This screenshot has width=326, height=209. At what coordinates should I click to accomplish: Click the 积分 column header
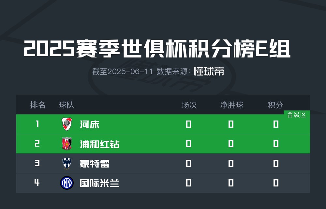pyautogui.click(x=275, y=105)
